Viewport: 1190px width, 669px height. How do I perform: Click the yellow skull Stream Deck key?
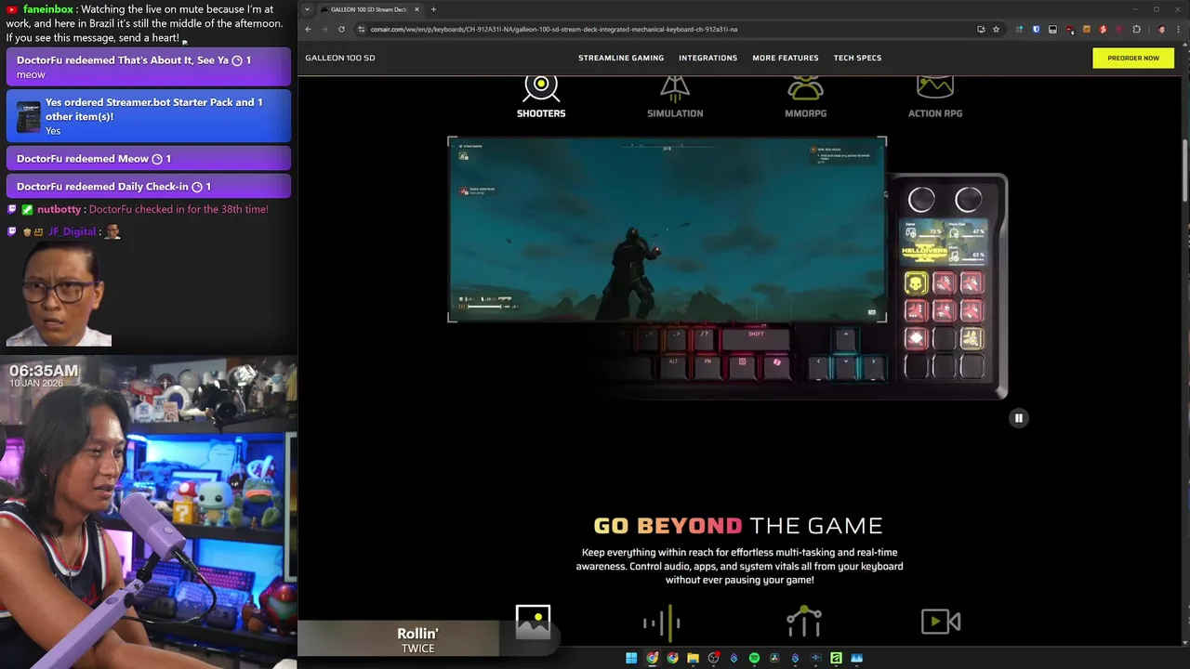(916, 283)
